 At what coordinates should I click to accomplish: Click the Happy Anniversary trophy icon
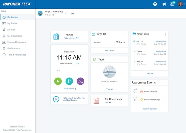coord(141,100)
